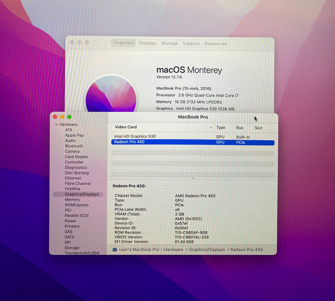Image resolution: width=335 pixels, height=301 pixels.
Task: Click the macOS Monterey logo image
Action: [111, 94]
